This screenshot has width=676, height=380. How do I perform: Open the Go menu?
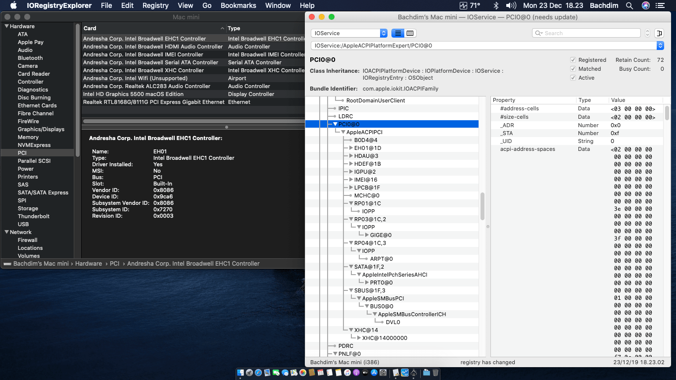pyautogui.click(x=207, y=5)
